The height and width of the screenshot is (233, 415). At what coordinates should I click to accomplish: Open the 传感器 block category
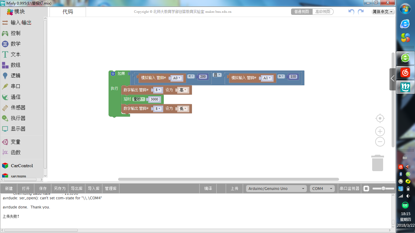pyautogui.click(x=18, y=107)
